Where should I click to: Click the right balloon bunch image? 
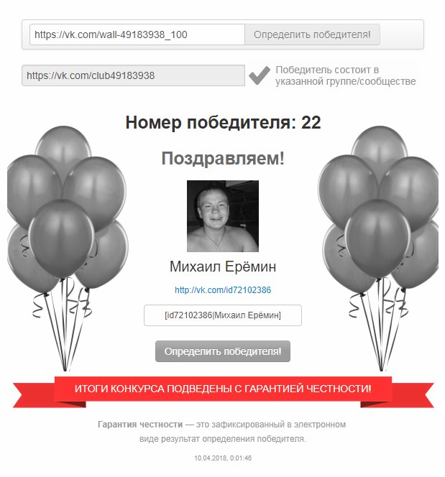378,248
